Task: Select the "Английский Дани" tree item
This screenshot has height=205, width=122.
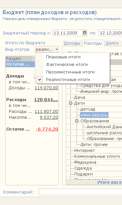Action: 104,127
